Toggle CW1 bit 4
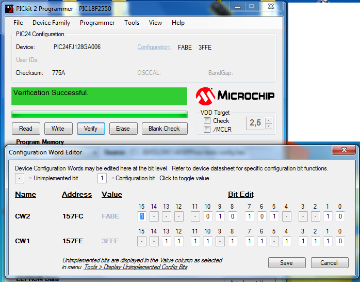The image size is (360, 282). click(x=287, y=241)
